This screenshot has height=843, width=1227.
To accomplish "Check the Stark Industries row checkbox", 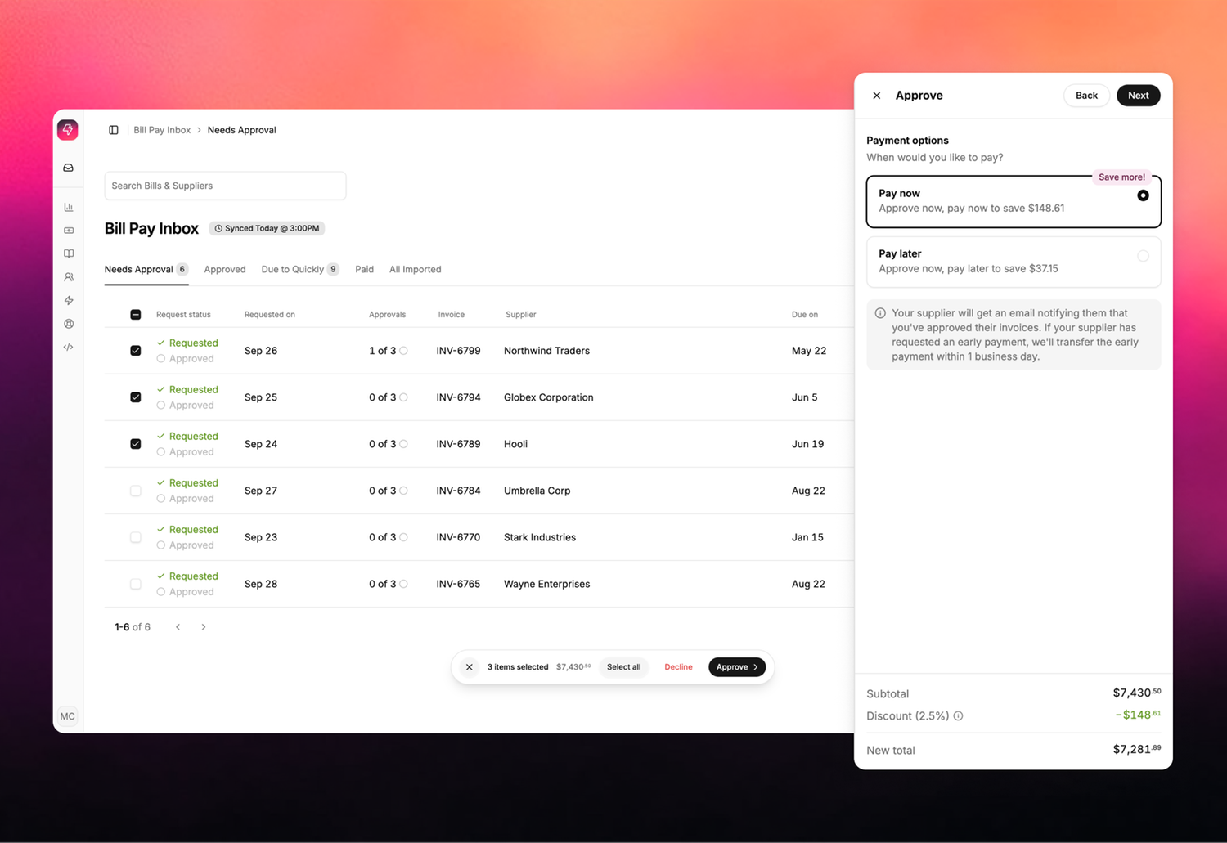I will (136, 537).
